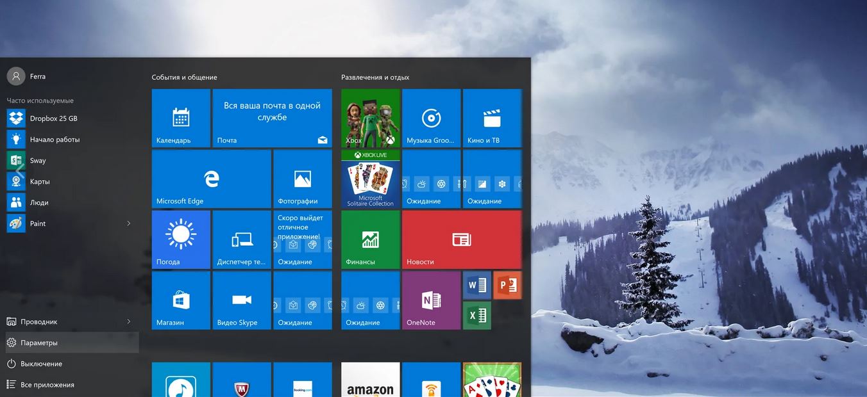Open the PowerPoint tile
Screen dimensions: 867x397
(x=507, y=286)
